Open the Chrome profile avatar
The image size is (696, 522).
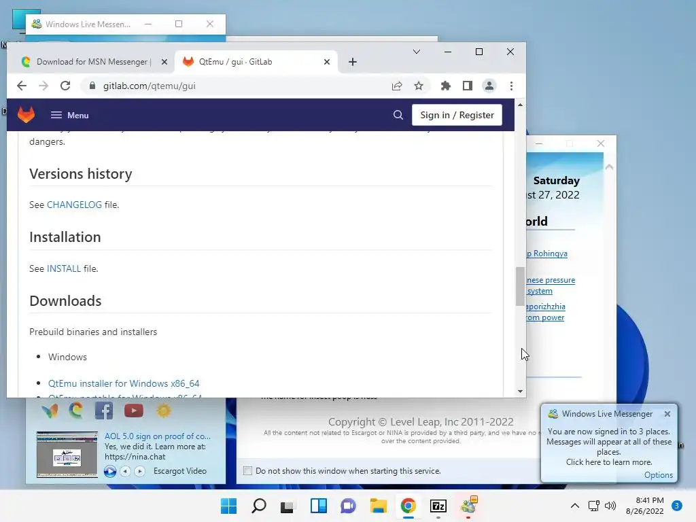(489, 86)
